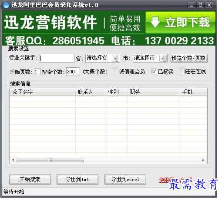Click the 搜索个数 count field showing 200
Screen dimensions: 222x198
(x=73, y=72)
